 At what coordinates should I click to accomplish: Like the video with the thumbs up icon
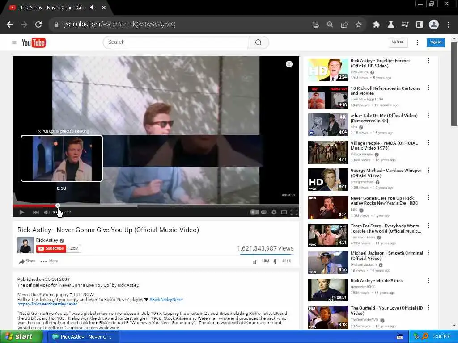pos(255,262)
